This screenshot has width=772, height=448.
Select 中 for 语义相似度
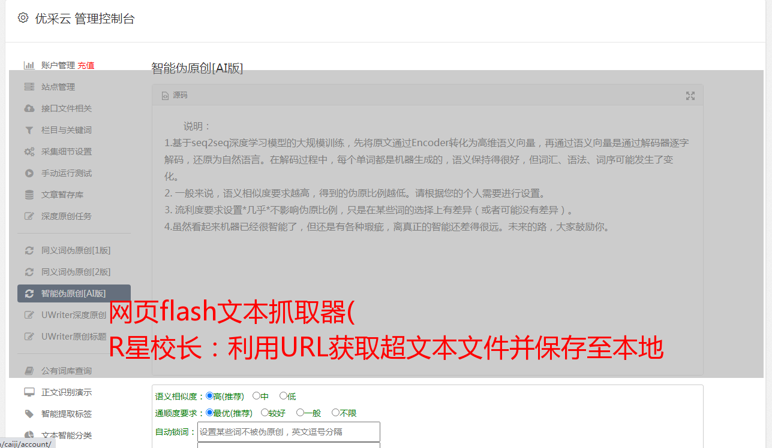tap(256, 396)
